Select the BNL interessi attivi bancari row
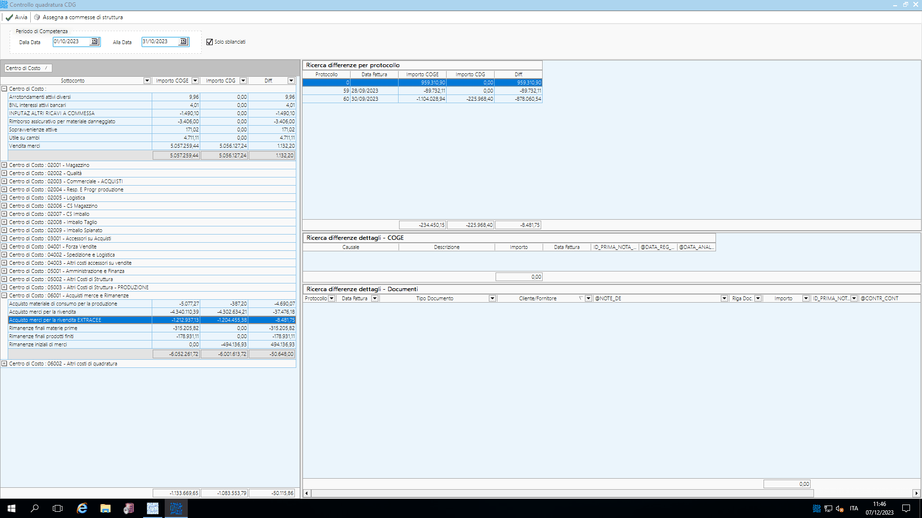Viewport: 922px width, 518px height. click(x=152, y=105)
